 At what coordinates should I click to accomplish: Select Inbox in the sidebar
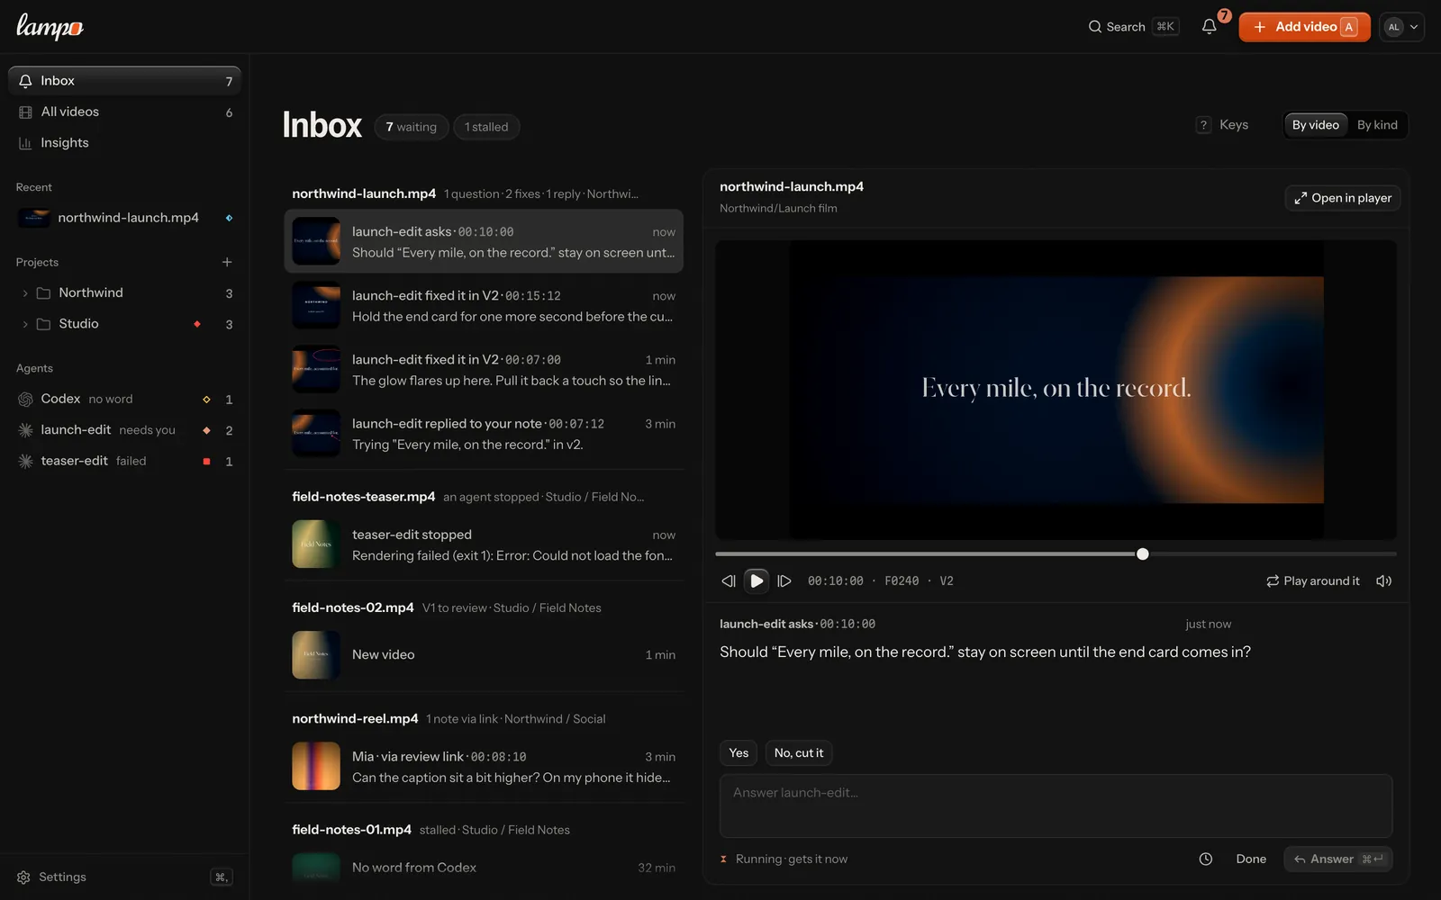point(124,81)
